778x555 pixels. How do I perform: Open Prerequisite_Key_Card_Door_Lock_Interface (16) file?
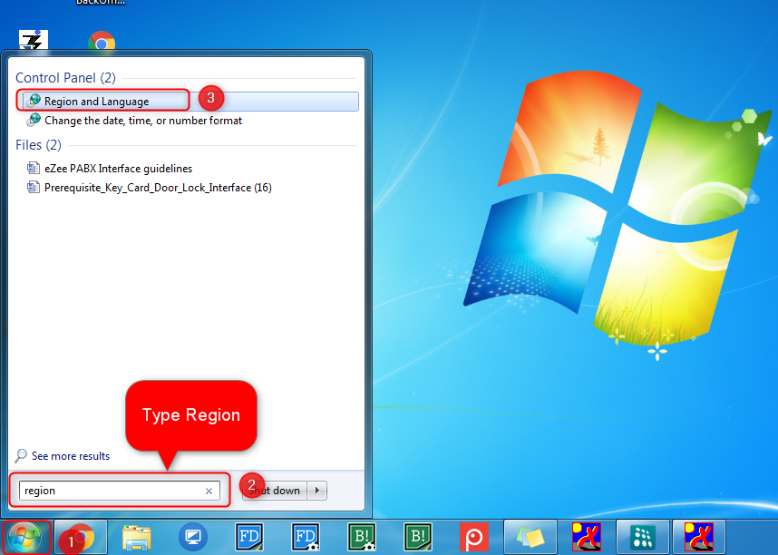click(x=158, y=188)
